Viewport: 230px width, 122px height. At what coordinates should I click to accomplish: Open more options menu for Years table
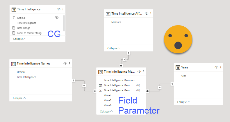click(x=220, y=67)
